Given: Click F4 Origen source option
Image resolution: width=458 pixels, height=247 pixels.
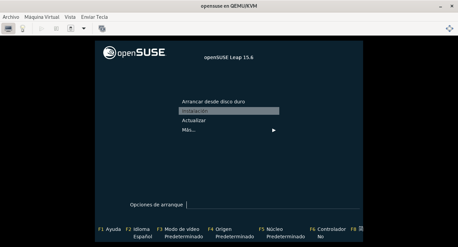Looking at the screenshot, I should pos(220,229).
